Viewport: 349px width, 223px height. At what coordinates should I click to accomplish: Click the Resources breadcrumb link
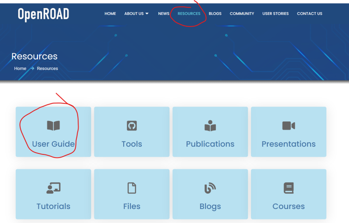pos(47,68)
